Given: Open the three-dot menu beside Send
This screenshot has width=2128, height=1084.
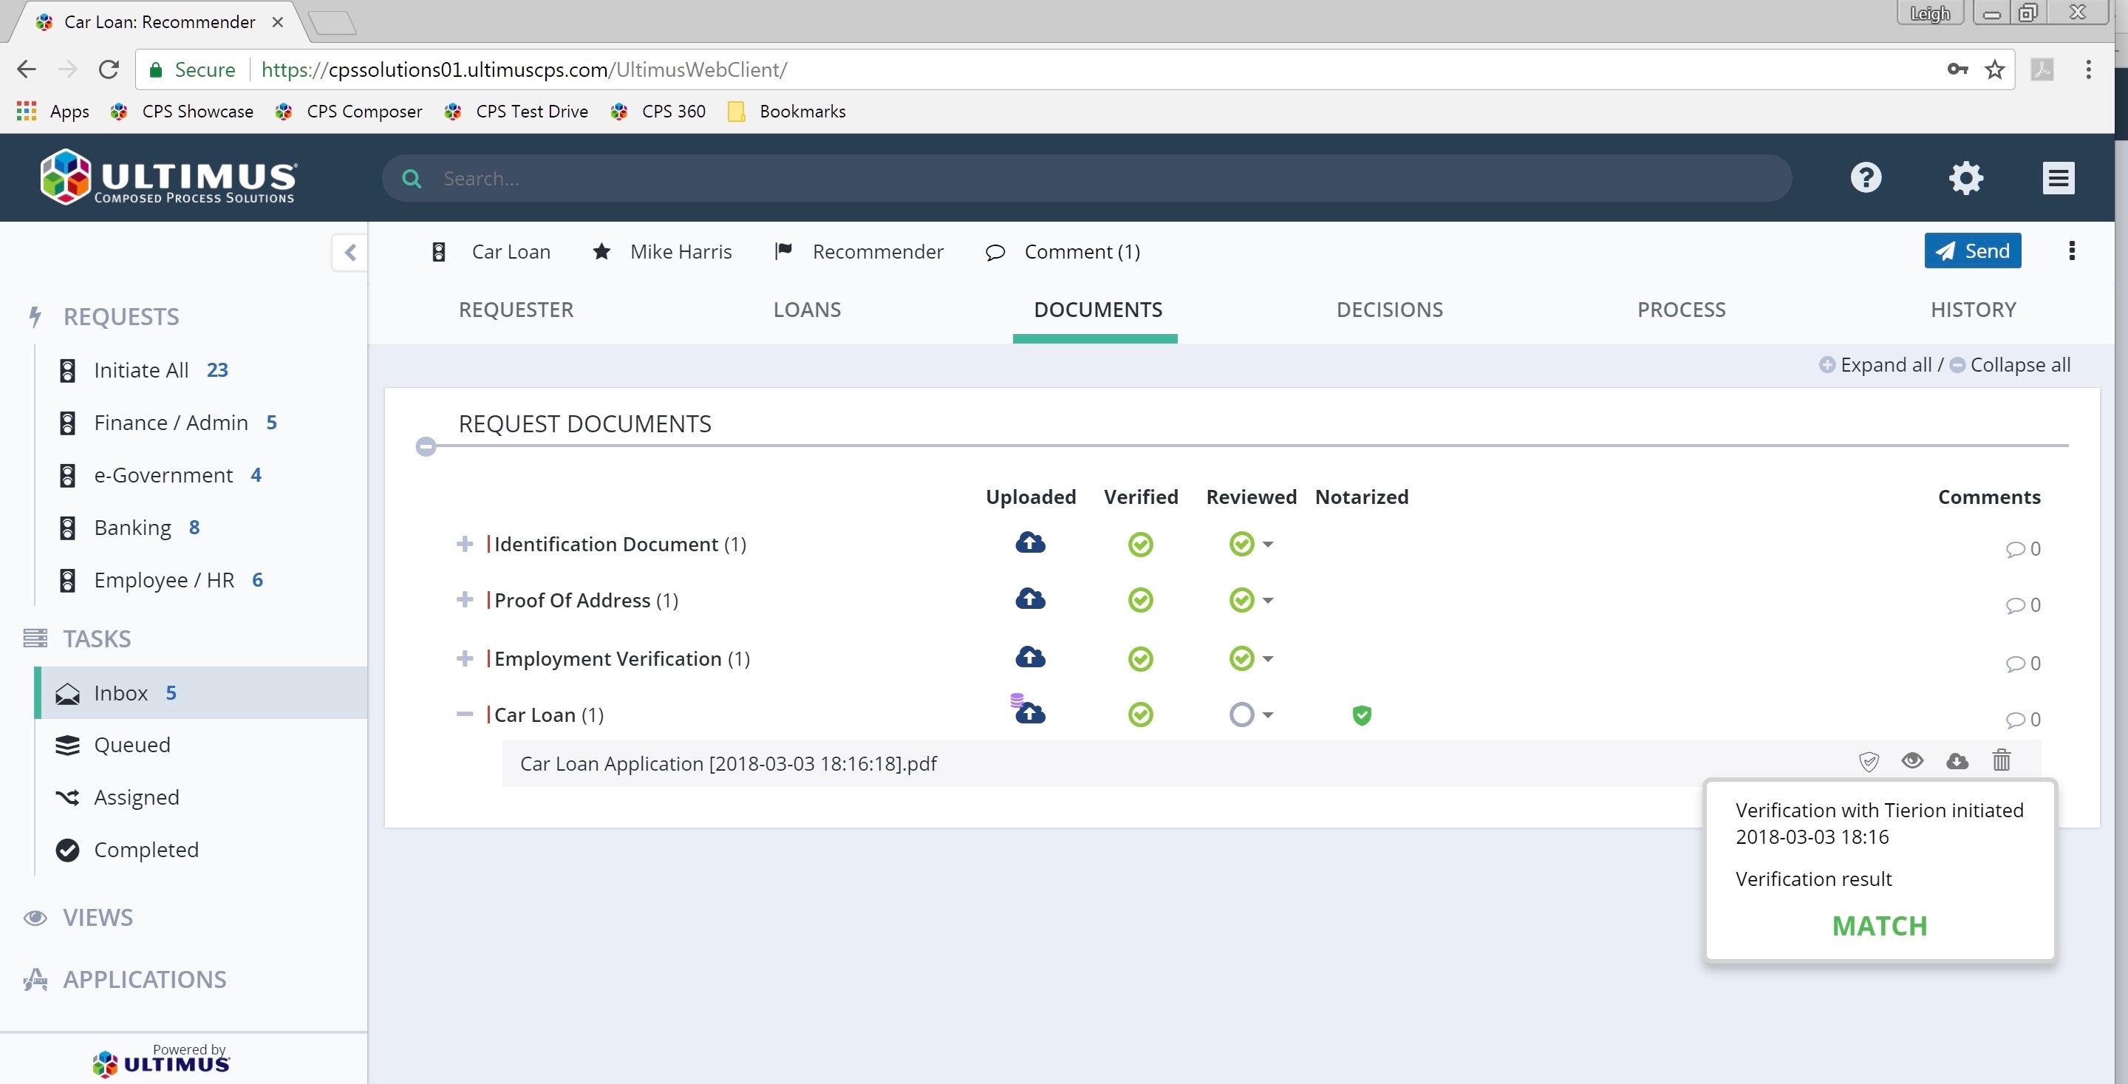Looking at the screenshot, I should coord(2071,250).
